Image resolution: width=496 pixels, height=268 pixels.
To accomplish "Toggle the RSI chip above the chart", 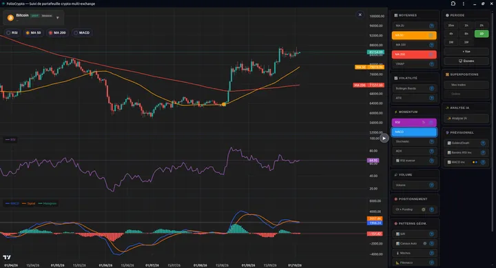I will point(12,32).
